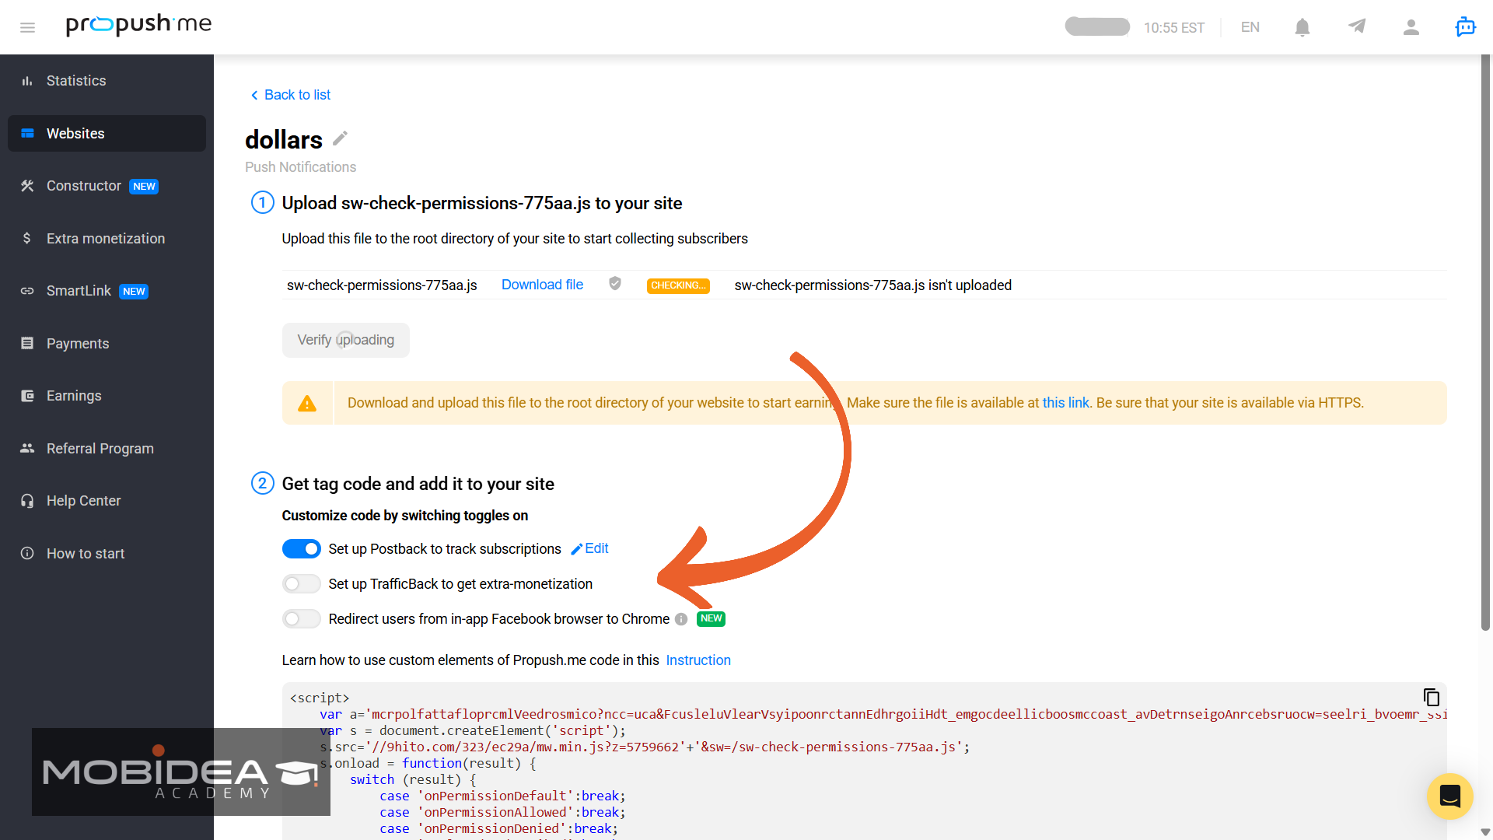Viewport: 1493px width, 840px height.
Task: Click the Referral Program people icon
Action: point(27,448)
